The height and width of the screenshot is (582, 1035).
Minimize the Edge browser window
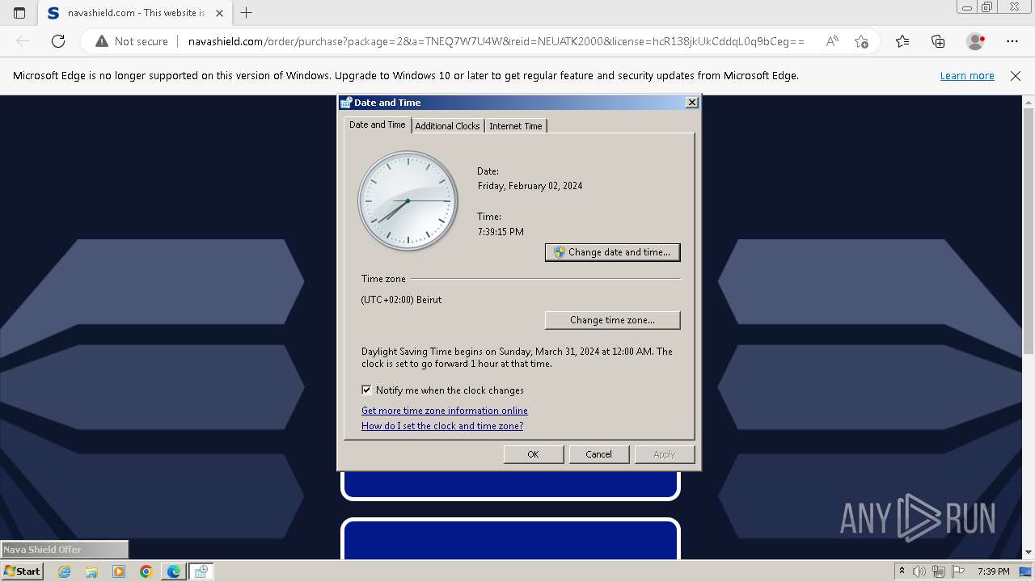pos(967,7)
